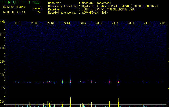
Task: Click the 2316 time axis marker
Action: (x=99, y=23)
